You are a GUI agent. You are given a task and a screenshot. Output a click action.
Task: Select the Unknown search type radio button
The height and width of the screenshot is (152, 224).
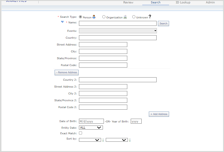pyautogui.click(x=134, y=17)
